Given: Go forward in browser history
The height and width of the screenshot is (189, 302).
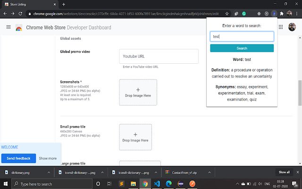Looking at the screenshot, I should (13, 14).
